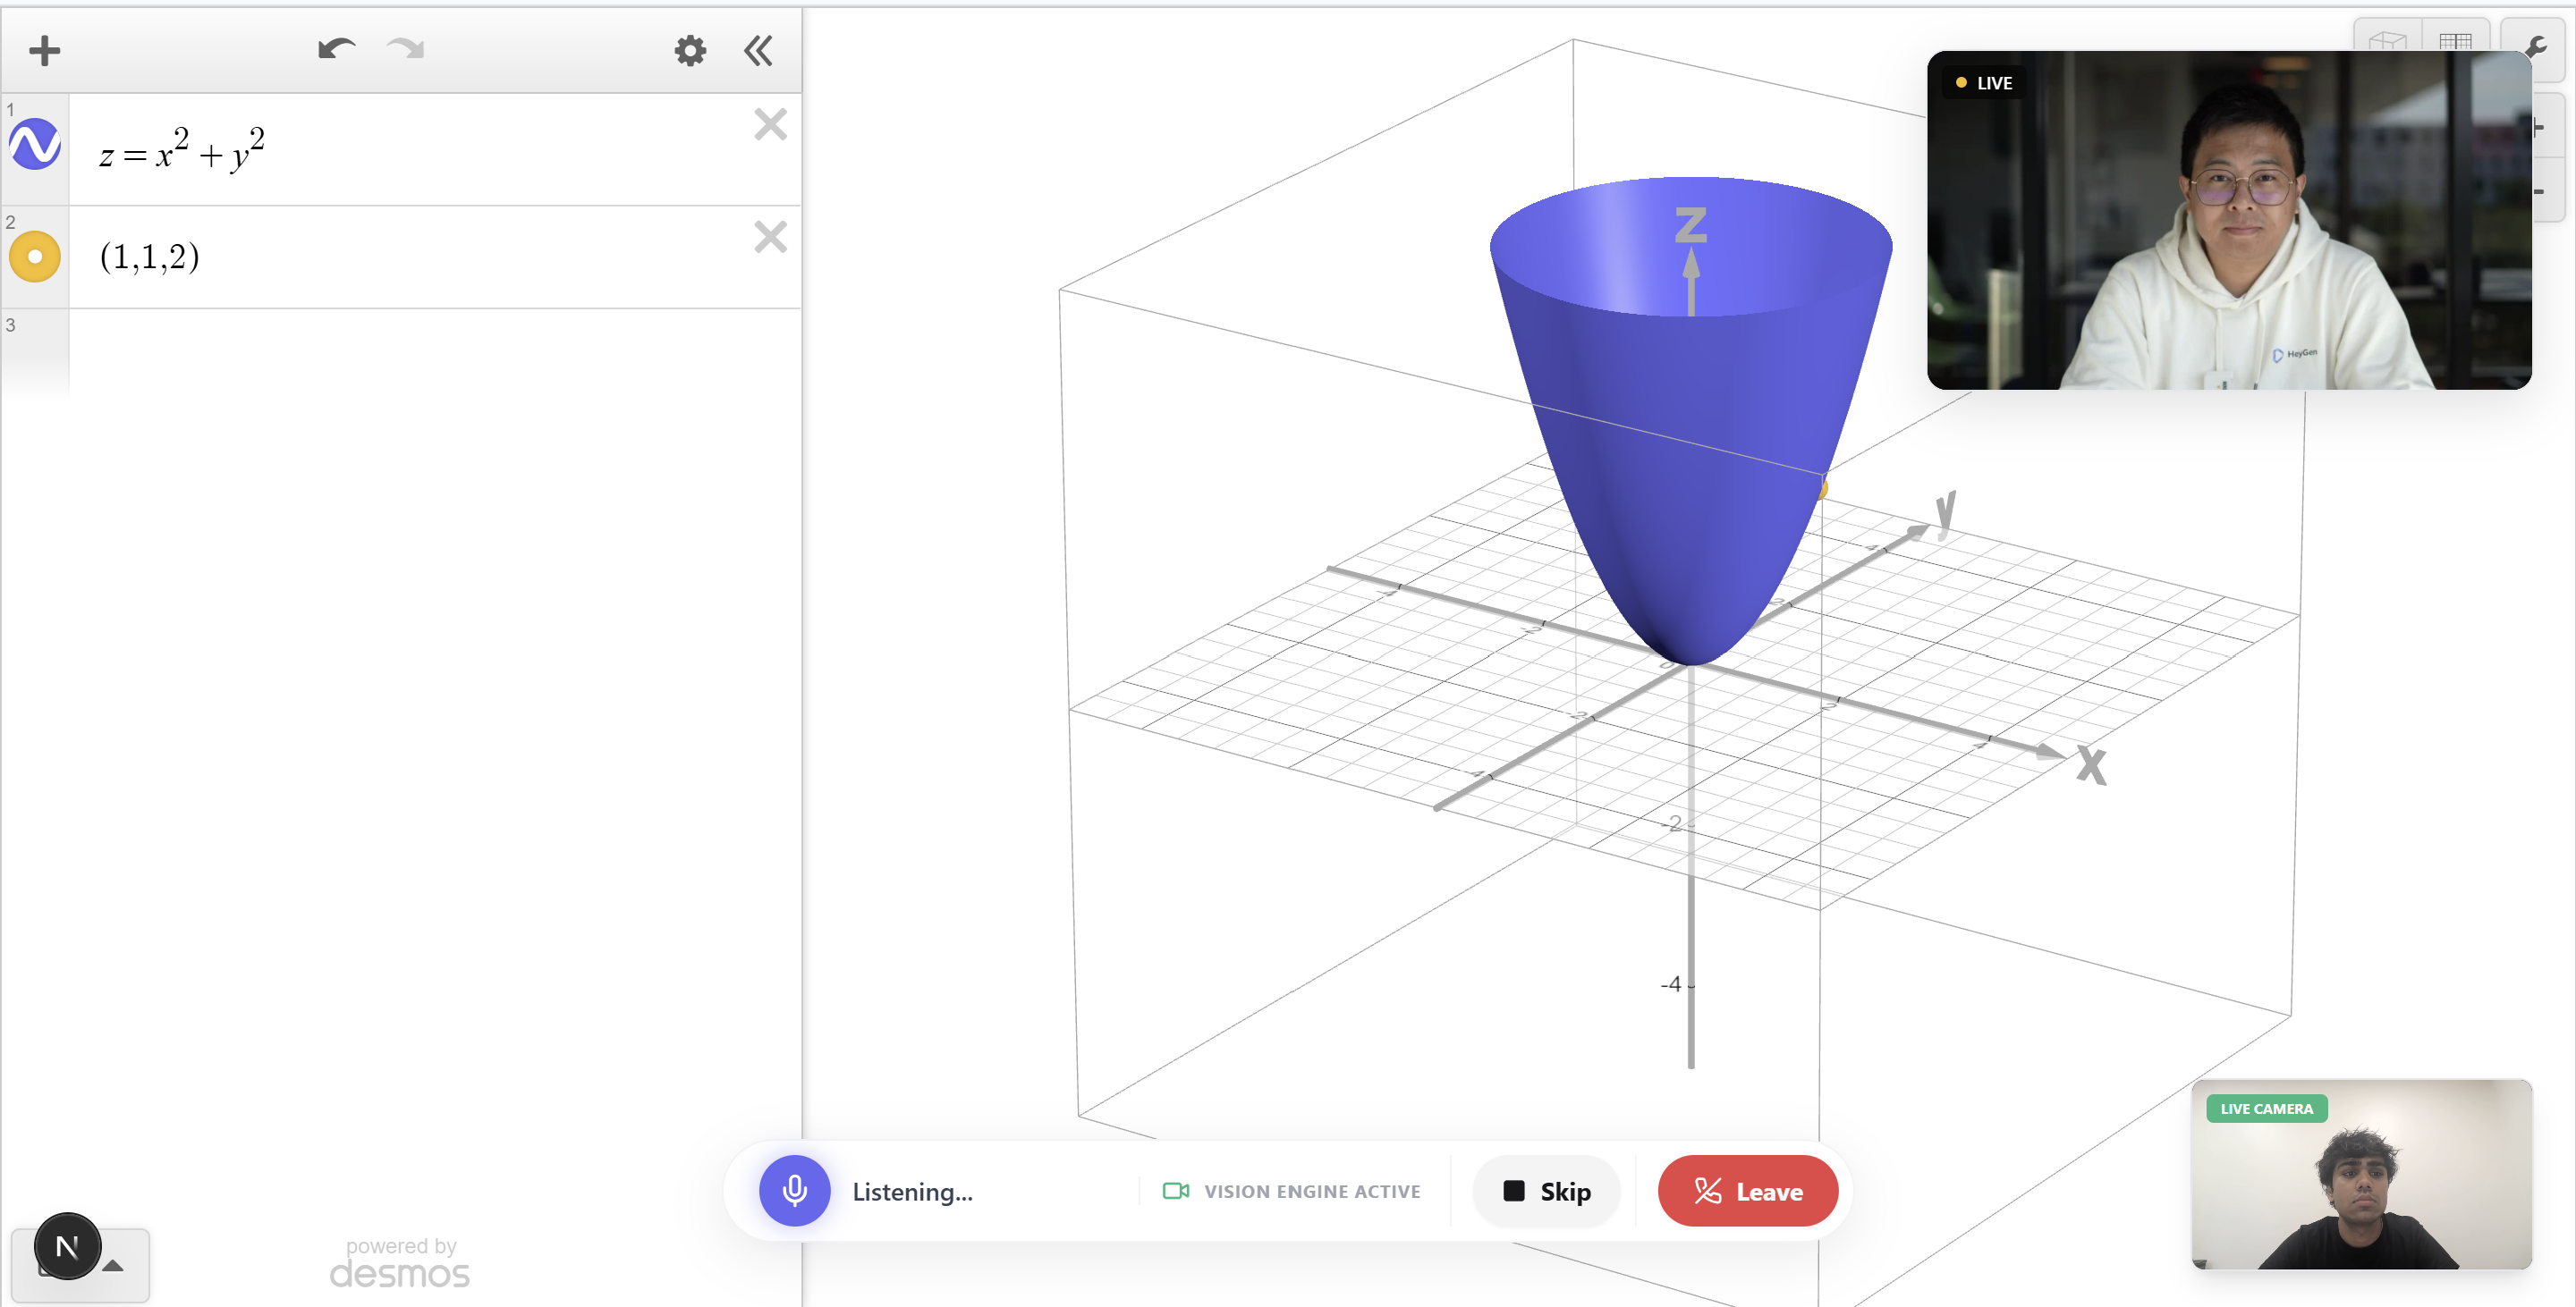Click the round N badge icon
The height and width of the screenshot is (1307, 2576).
click(x=67, y=1246)
